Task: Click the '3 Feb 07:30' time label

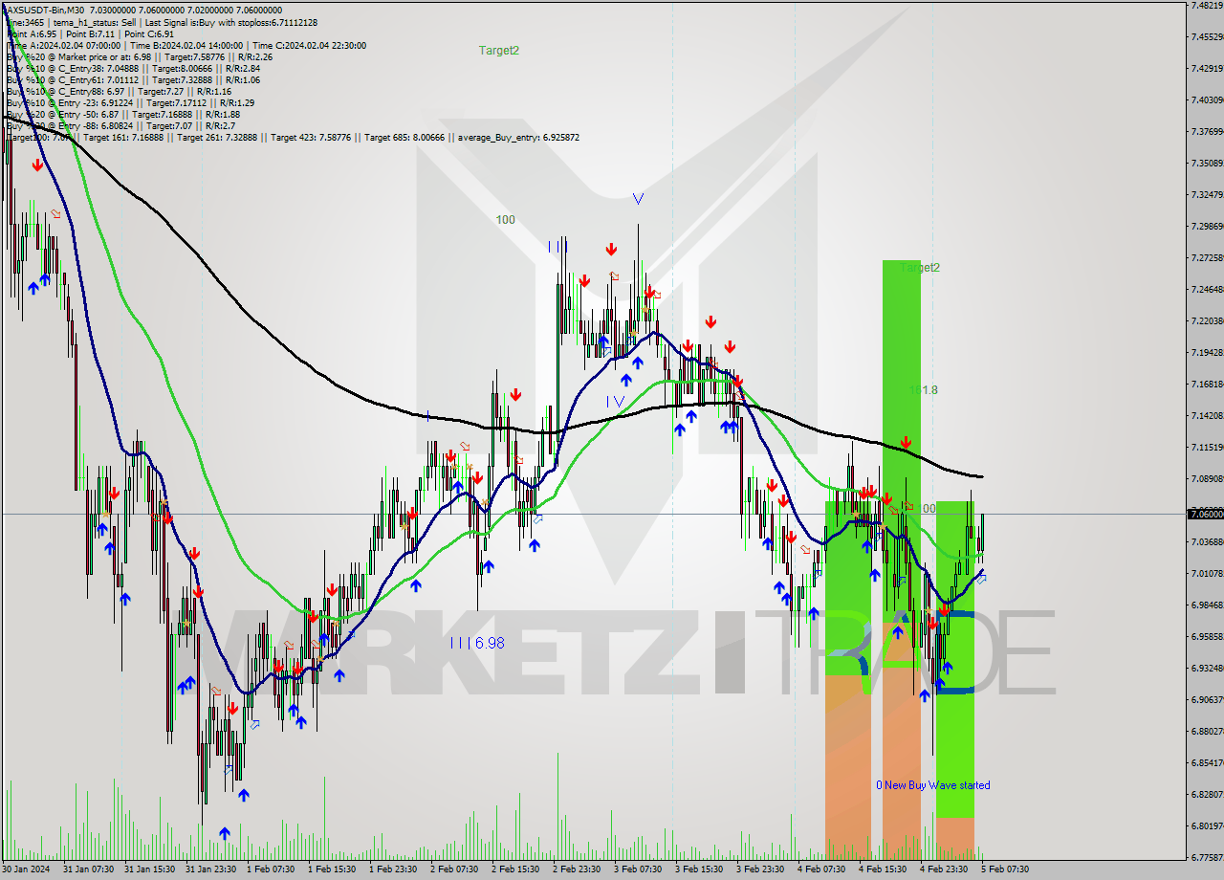Action: point(638,869)
